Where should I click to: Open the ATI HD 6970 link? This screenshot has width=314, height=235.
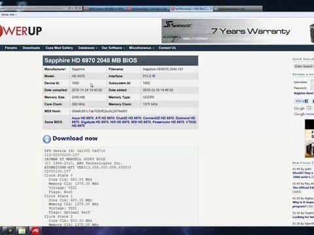tap(105, 118)
